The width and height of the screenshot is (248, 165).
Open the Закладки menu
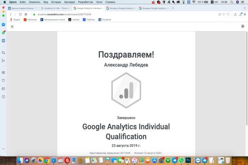tap(70, 2)
